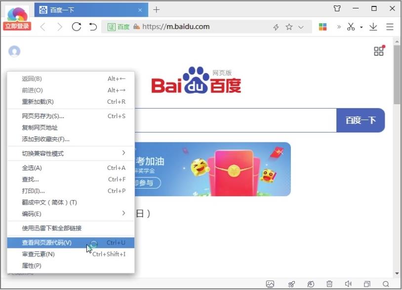The image size is (402, 290).
Task: Open a new tab with the plus button
Action: [x=156, y=10]
